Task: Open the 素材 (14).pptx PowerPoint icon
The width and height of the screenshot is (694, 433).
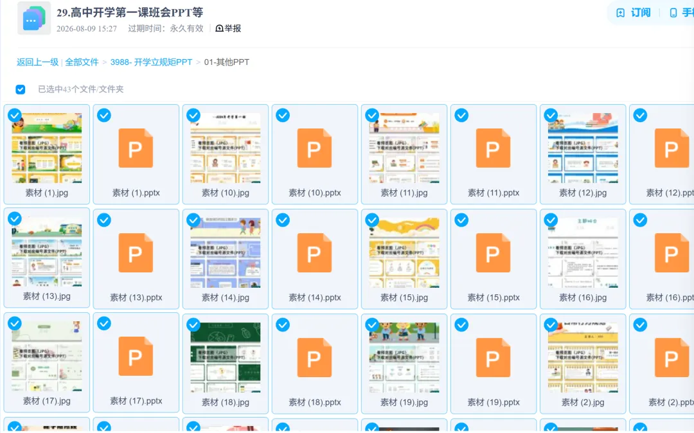Action: [314, 252]
